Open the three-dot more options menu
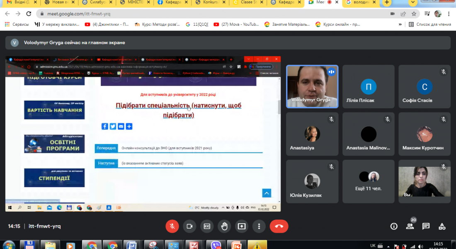 pos(259,226)
